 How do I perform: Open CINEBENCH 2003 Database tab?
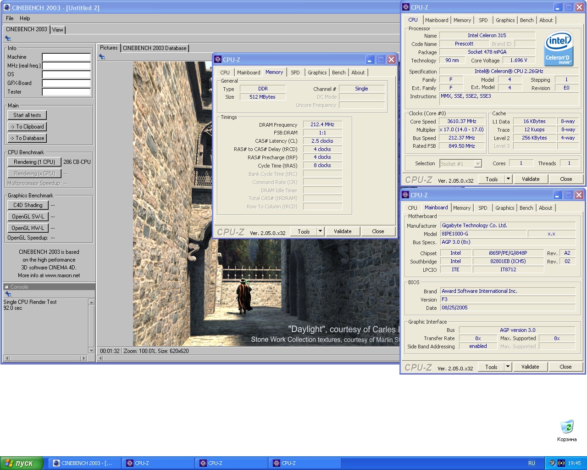[x=155, y=48]
